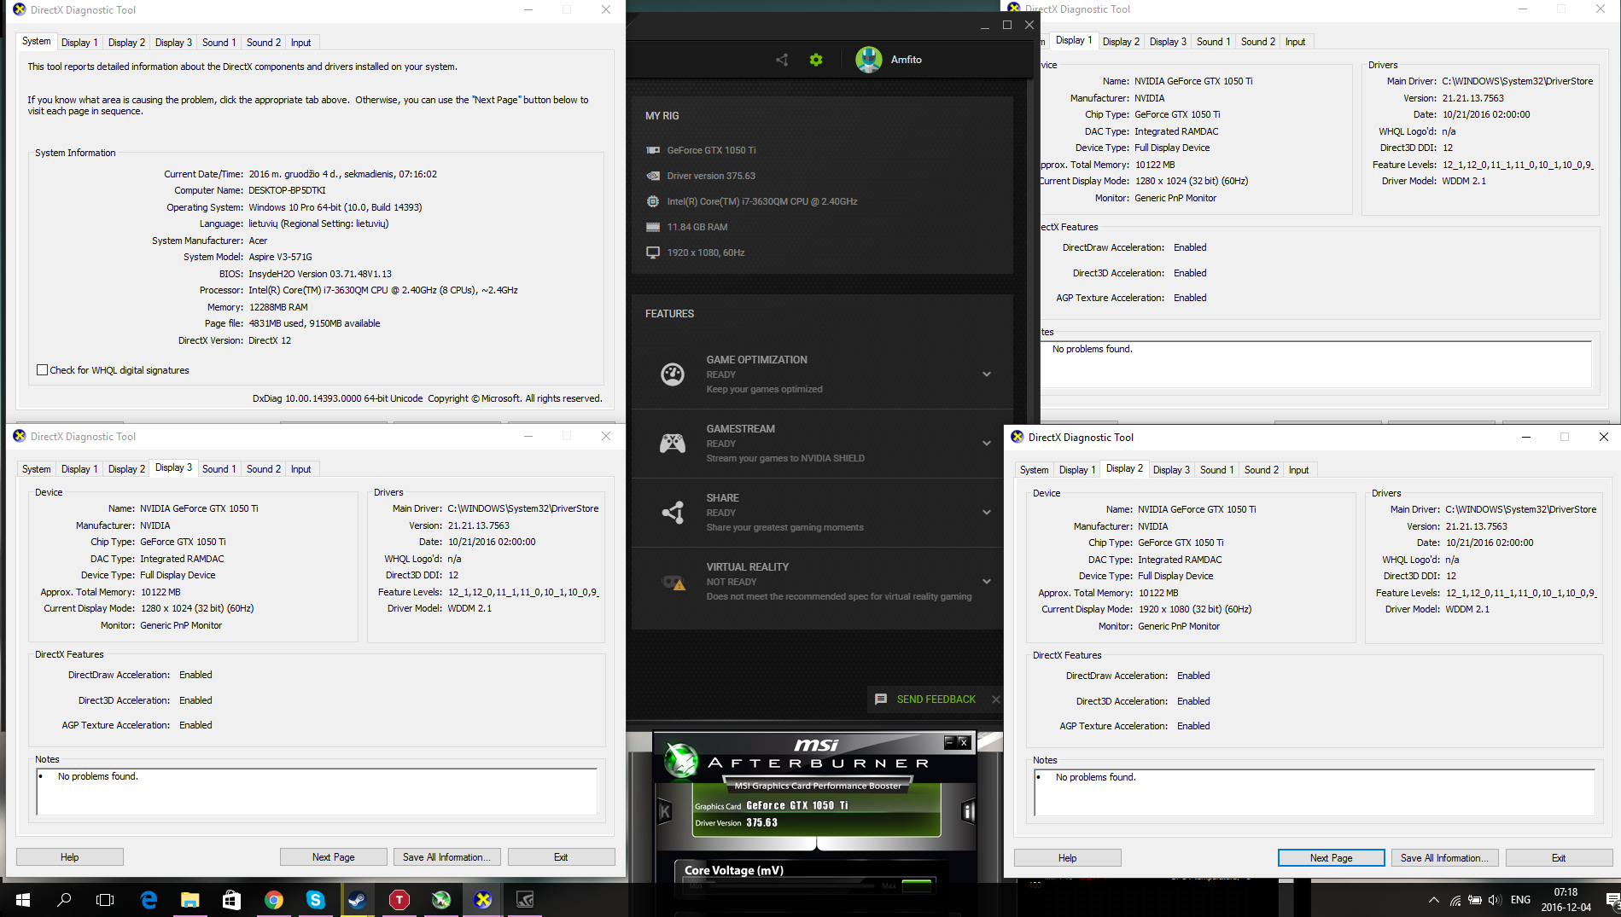
Task: Enable Check for WHQL digital signatures
Action: tap(42, 370)
